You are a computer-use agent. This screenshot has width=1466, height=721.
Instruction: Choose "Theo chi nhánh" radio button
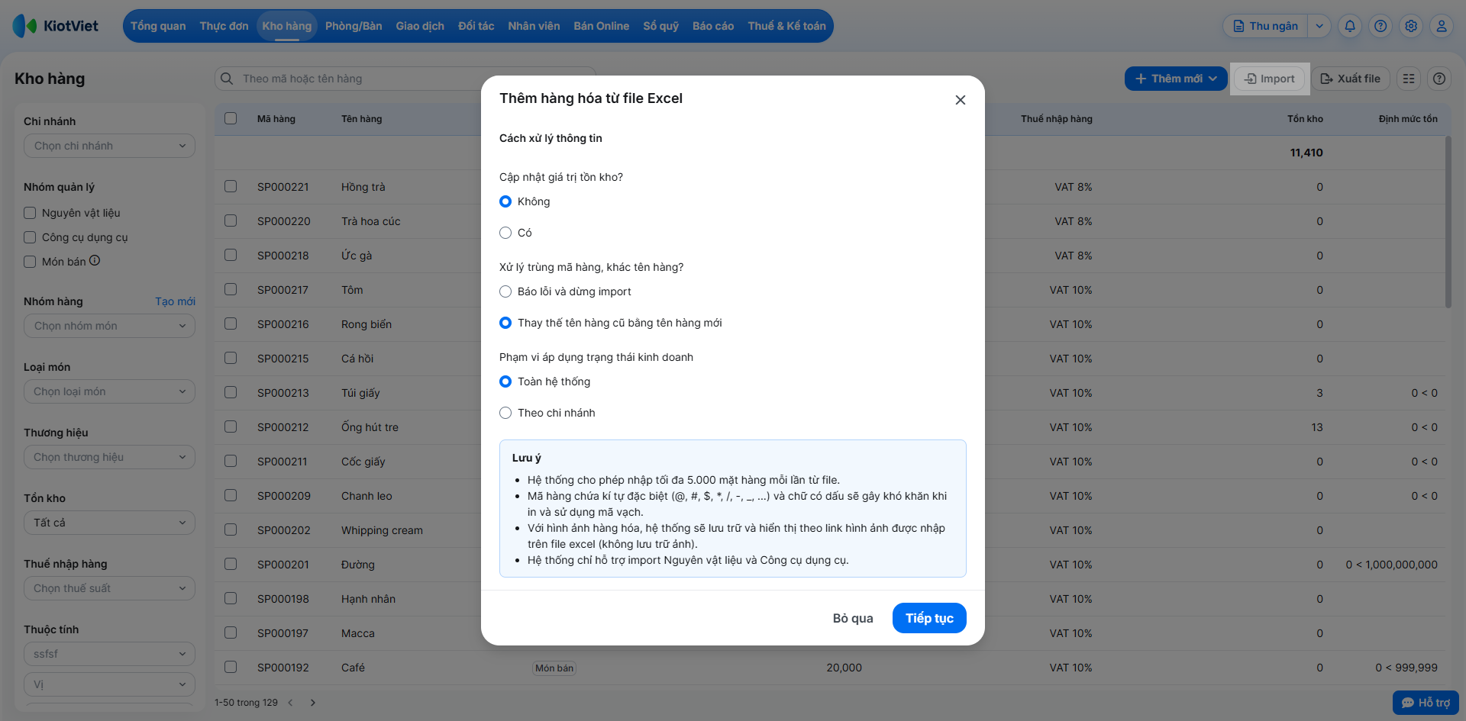pos(505,413)
